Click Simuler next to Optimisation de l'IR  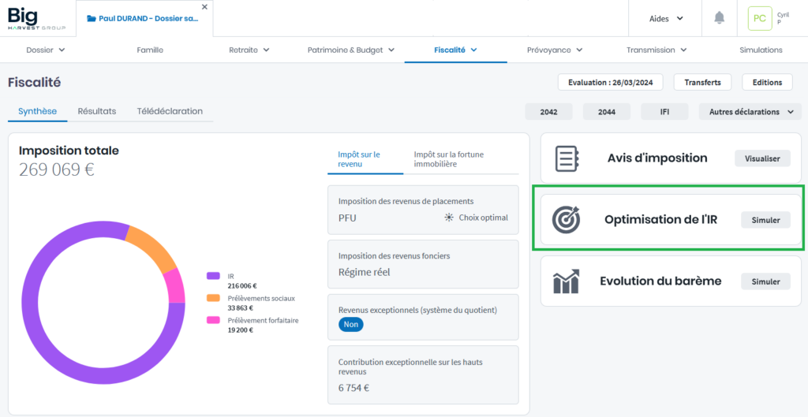[x=765, y=220]
